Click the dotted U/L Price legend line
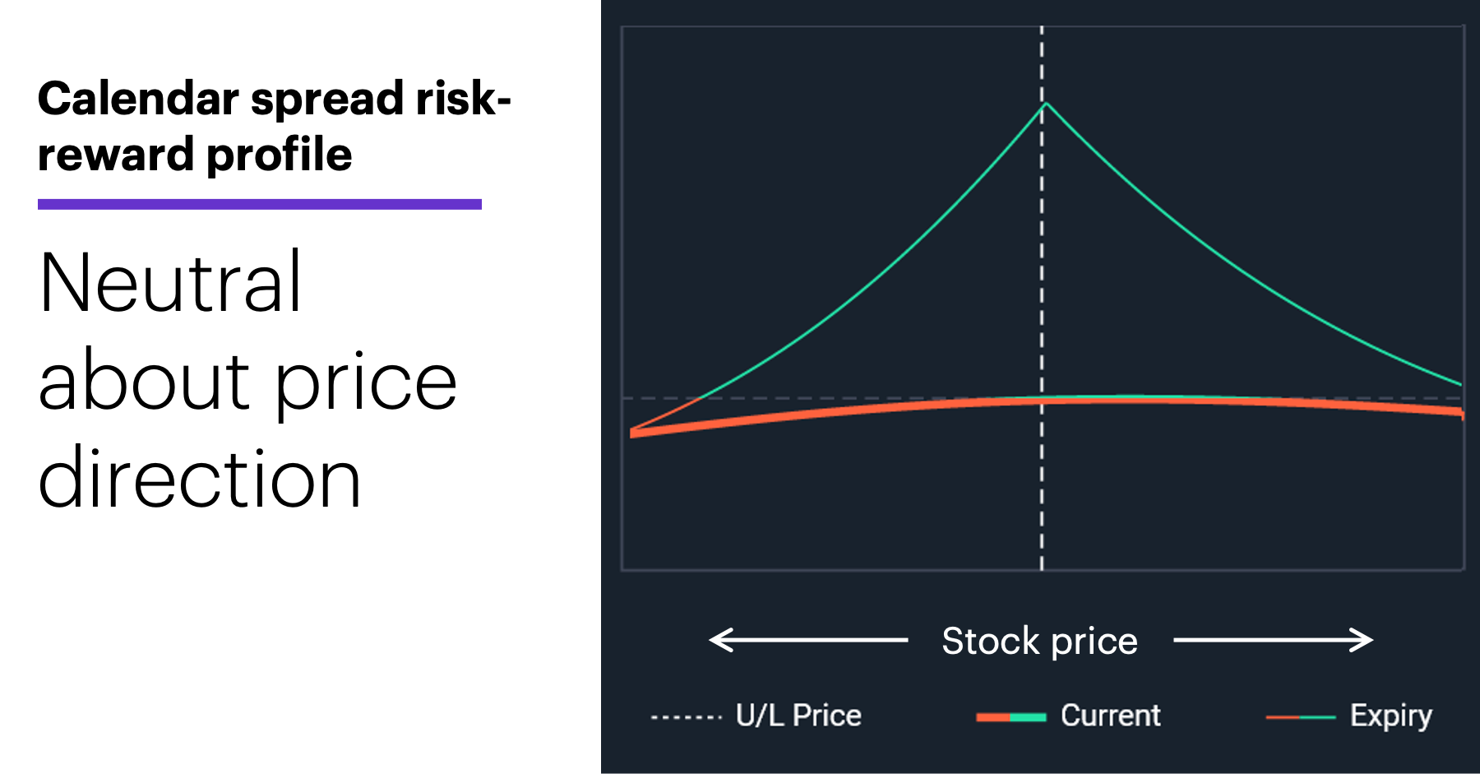Viewport: 1480px width, 774px height. point(687,717)
